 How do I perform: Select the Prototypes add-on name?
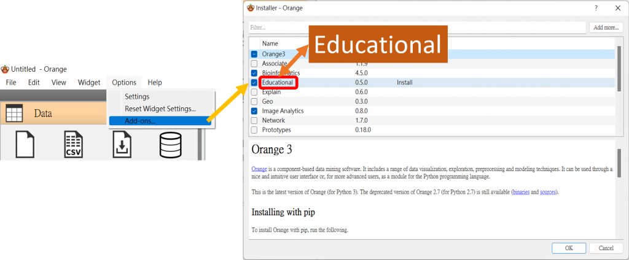point(276,130)
